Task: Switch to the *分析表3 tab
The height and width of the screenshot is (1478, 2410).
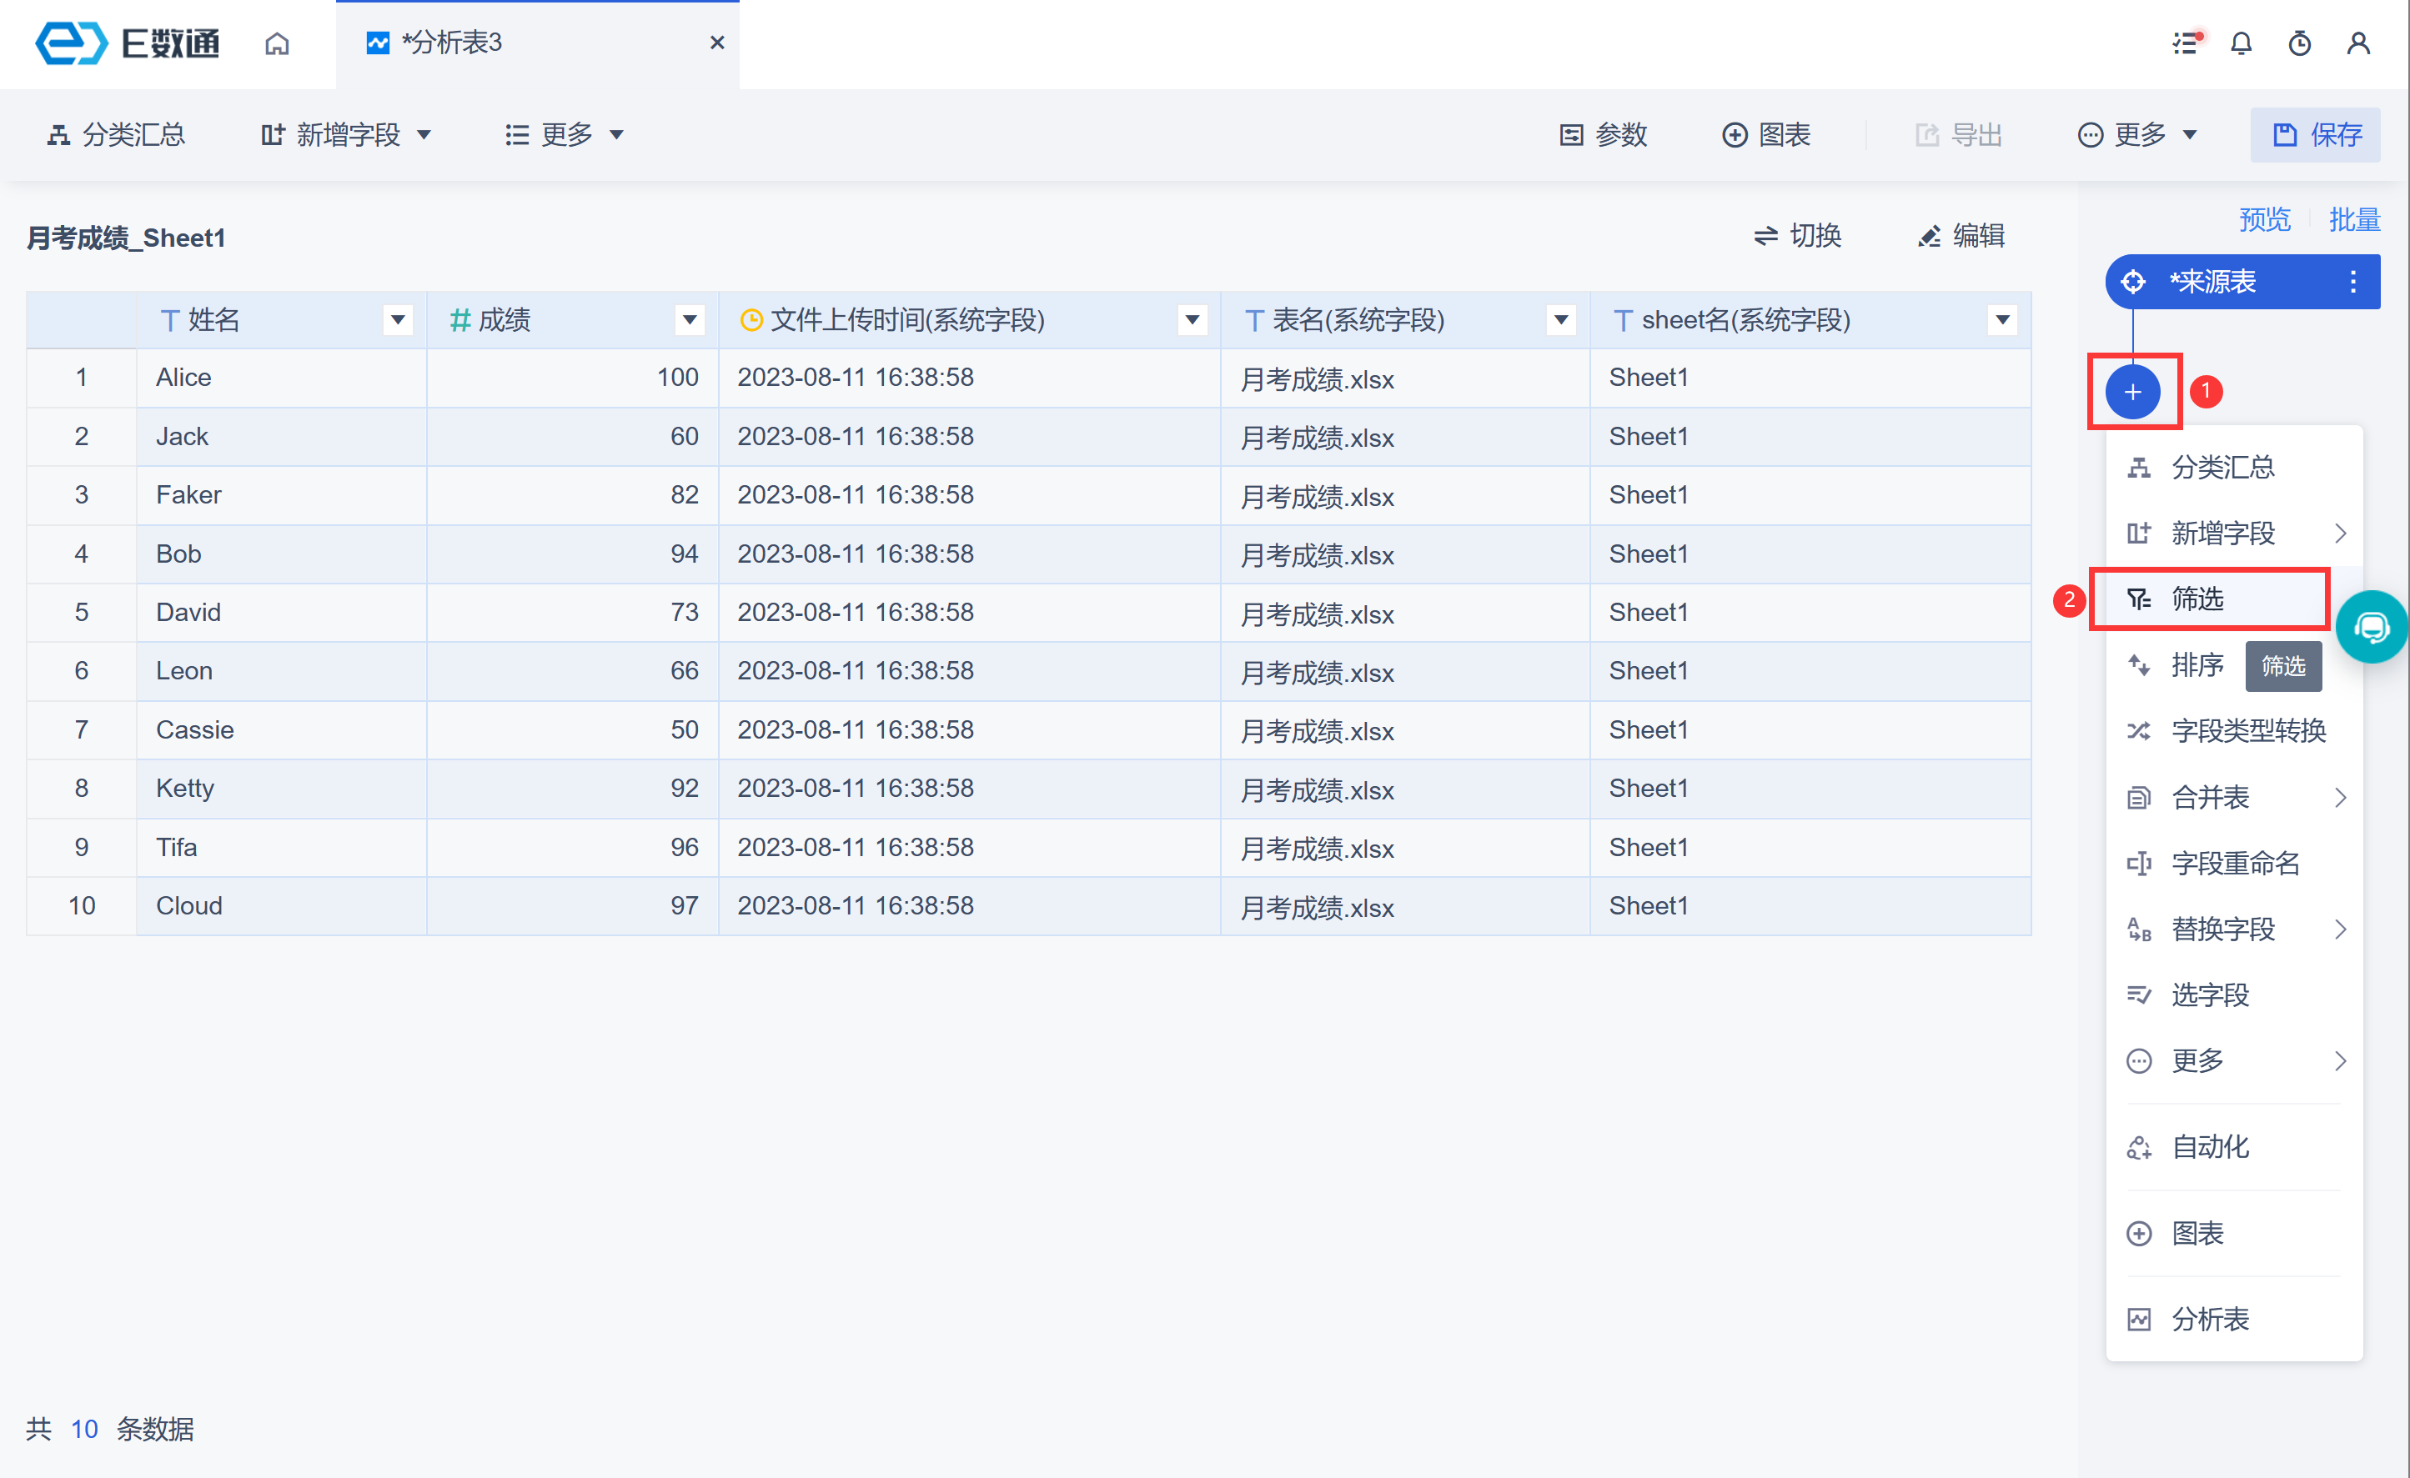Action: [453, 43]
